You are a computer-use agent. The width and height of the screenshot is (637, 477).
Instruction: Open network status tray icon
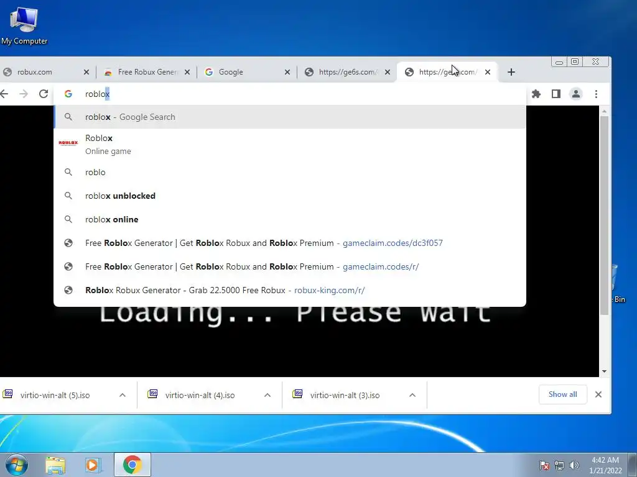559,465
